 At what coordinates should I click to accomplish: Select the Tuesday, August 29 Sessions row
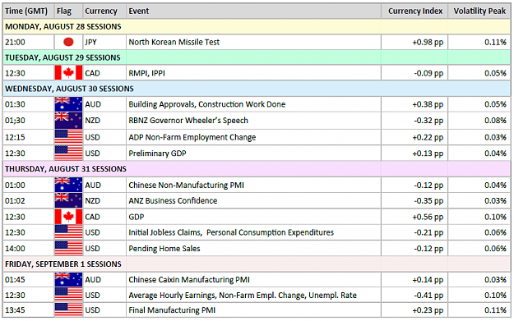point(257,57)
